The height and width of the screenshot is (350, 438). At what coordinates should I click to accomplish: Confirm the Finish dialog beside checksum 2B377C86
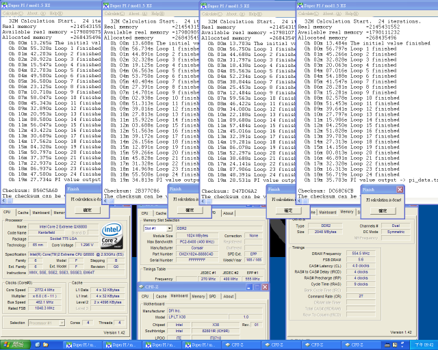click(190, 210)
